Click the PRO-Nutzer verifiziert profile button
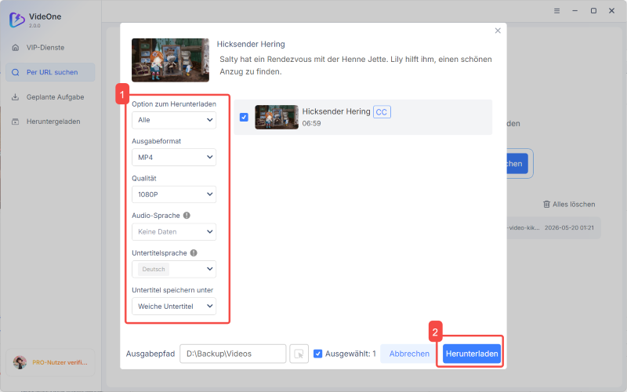The height and width of the screenshot is (392, 627). pyautogui.click(x=50, y=362)
